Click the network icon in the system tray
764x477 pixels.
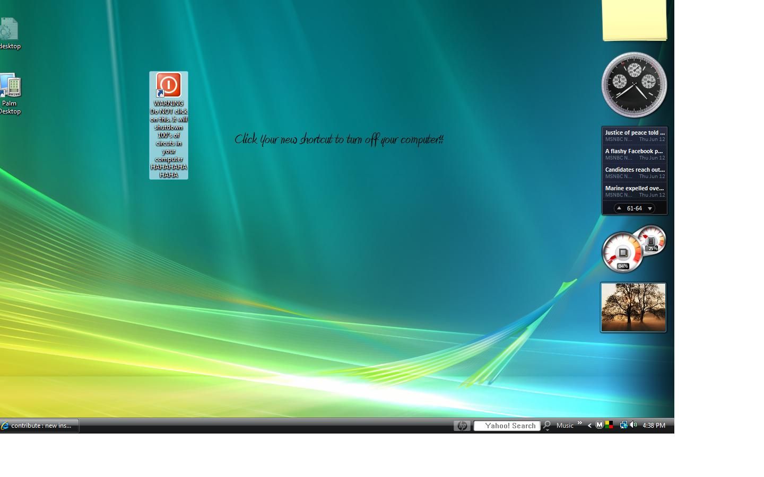623,425
